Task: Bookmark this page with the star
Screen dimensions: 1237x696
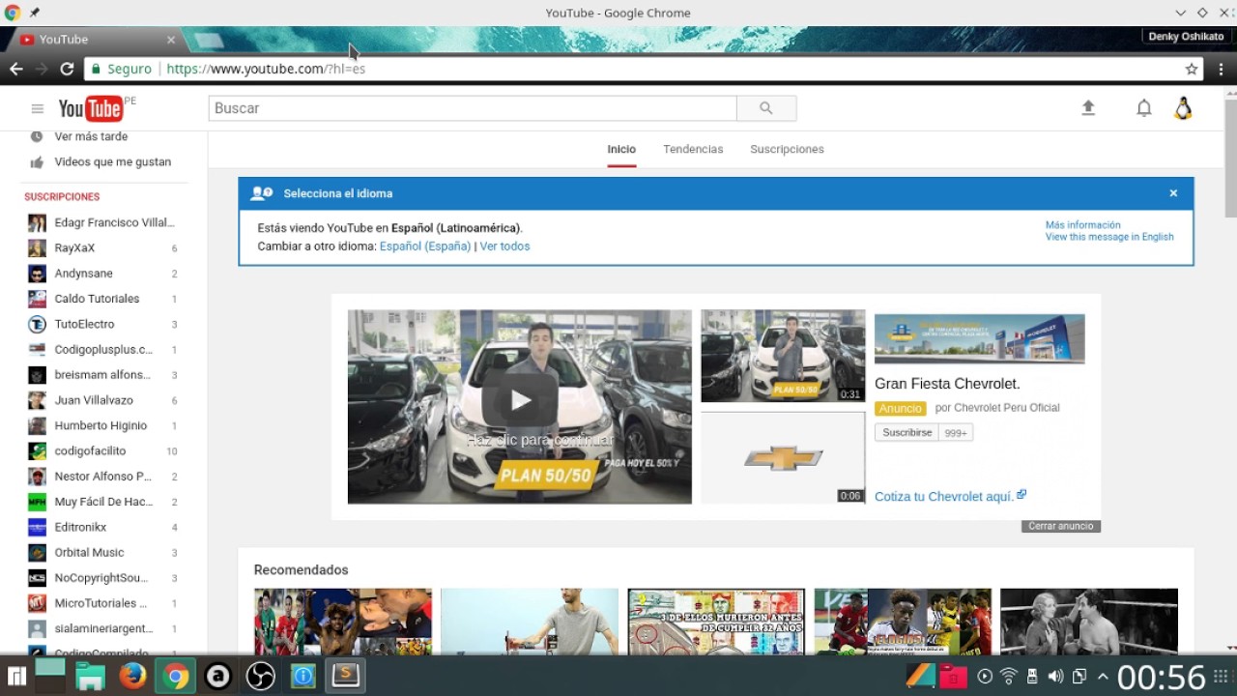Action: (1192, 69)
